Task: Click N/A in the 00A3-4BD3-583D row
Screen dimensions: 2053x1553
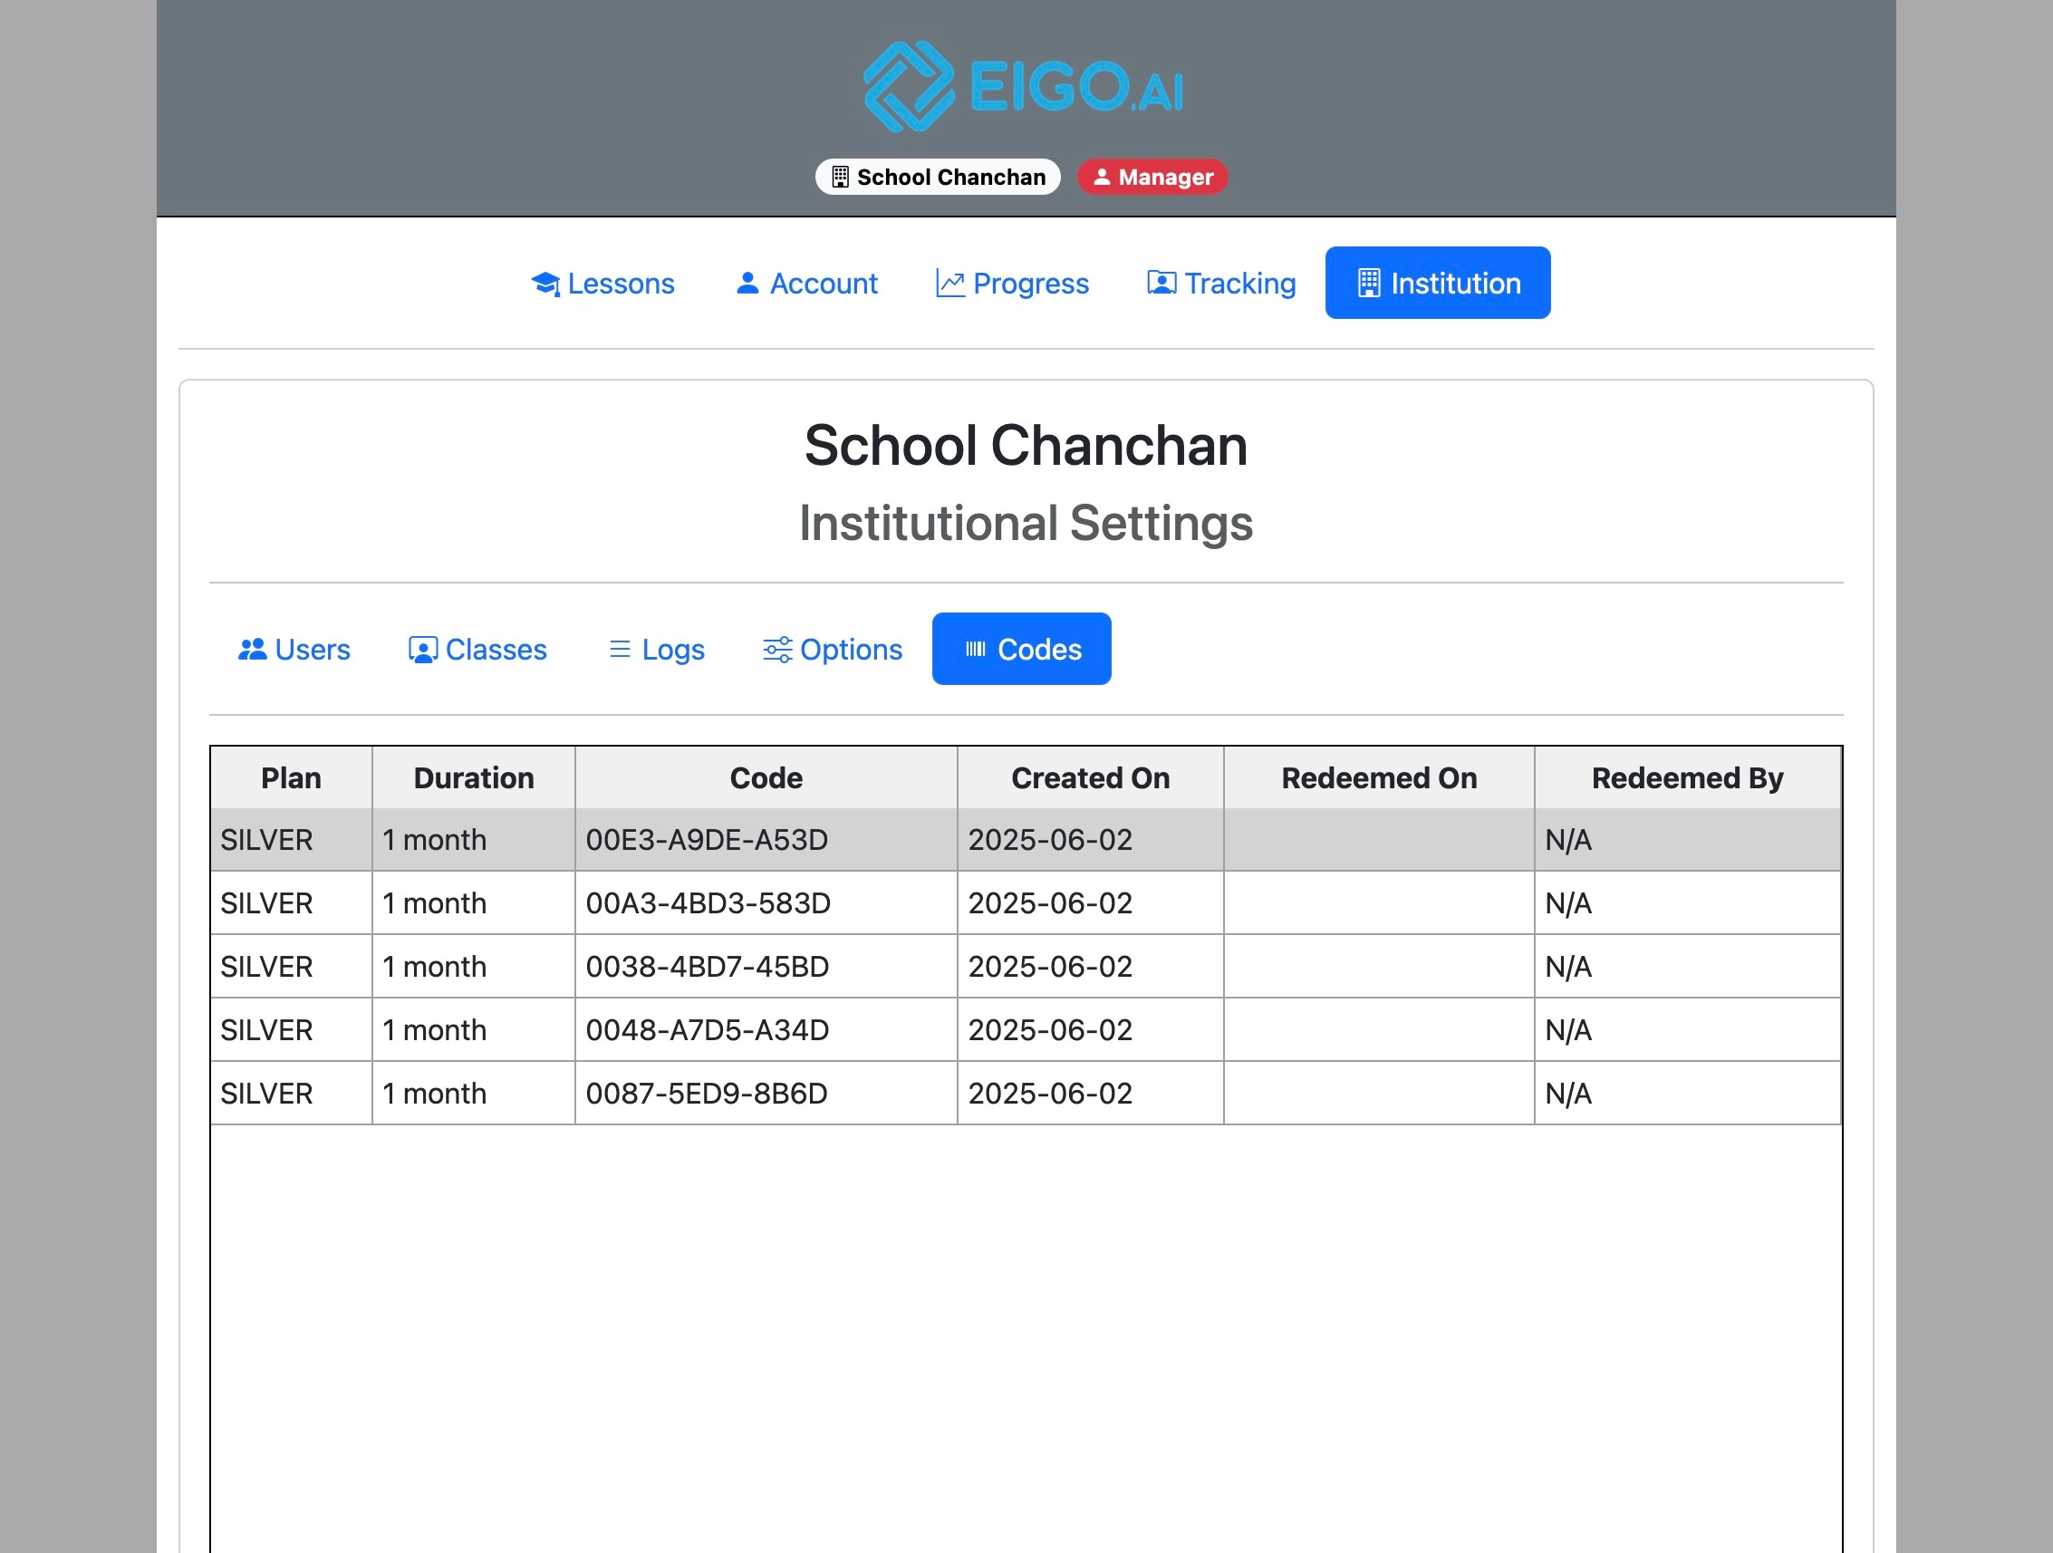Action: [x=1568, y=903]
